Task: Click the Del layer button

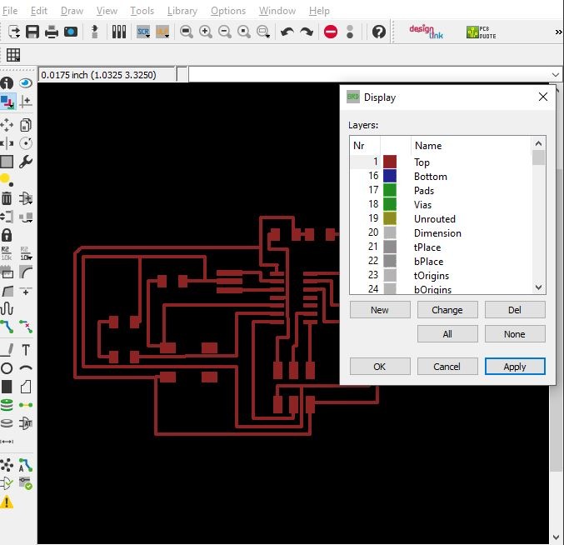Action: coord(515,310)
